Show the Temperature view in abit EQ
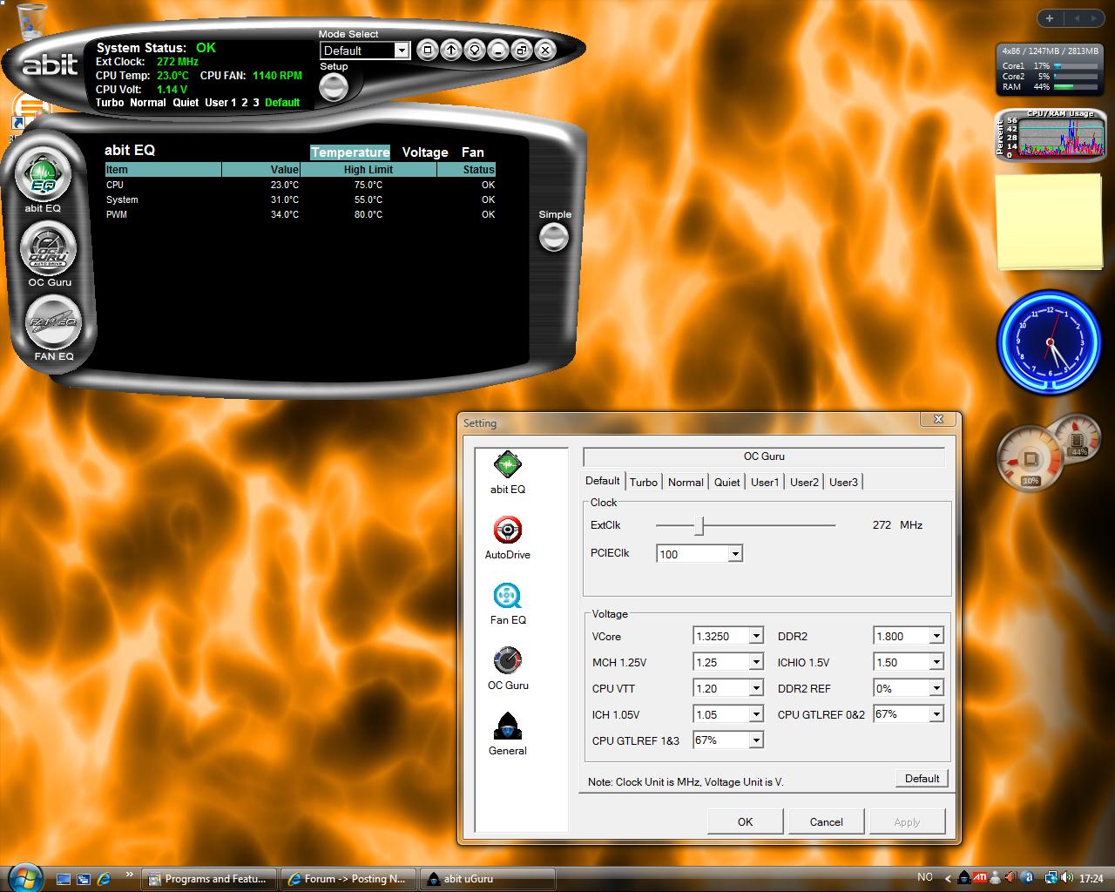Image resolution: width=1115 pixels, height=892 pixels. (350, 152)
